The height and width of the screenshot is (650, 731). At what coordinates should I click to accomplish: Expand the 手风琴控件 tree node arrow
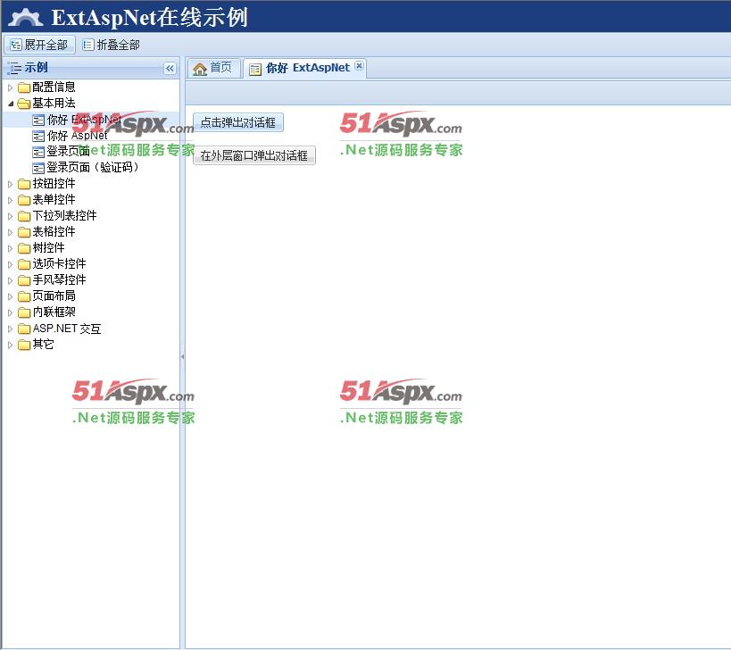tap(10, 280)
